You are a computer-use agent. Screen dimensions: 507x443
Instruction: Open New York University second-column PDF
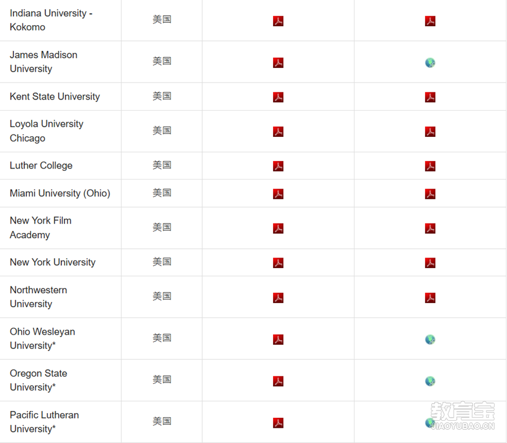(x=430, y=263)
